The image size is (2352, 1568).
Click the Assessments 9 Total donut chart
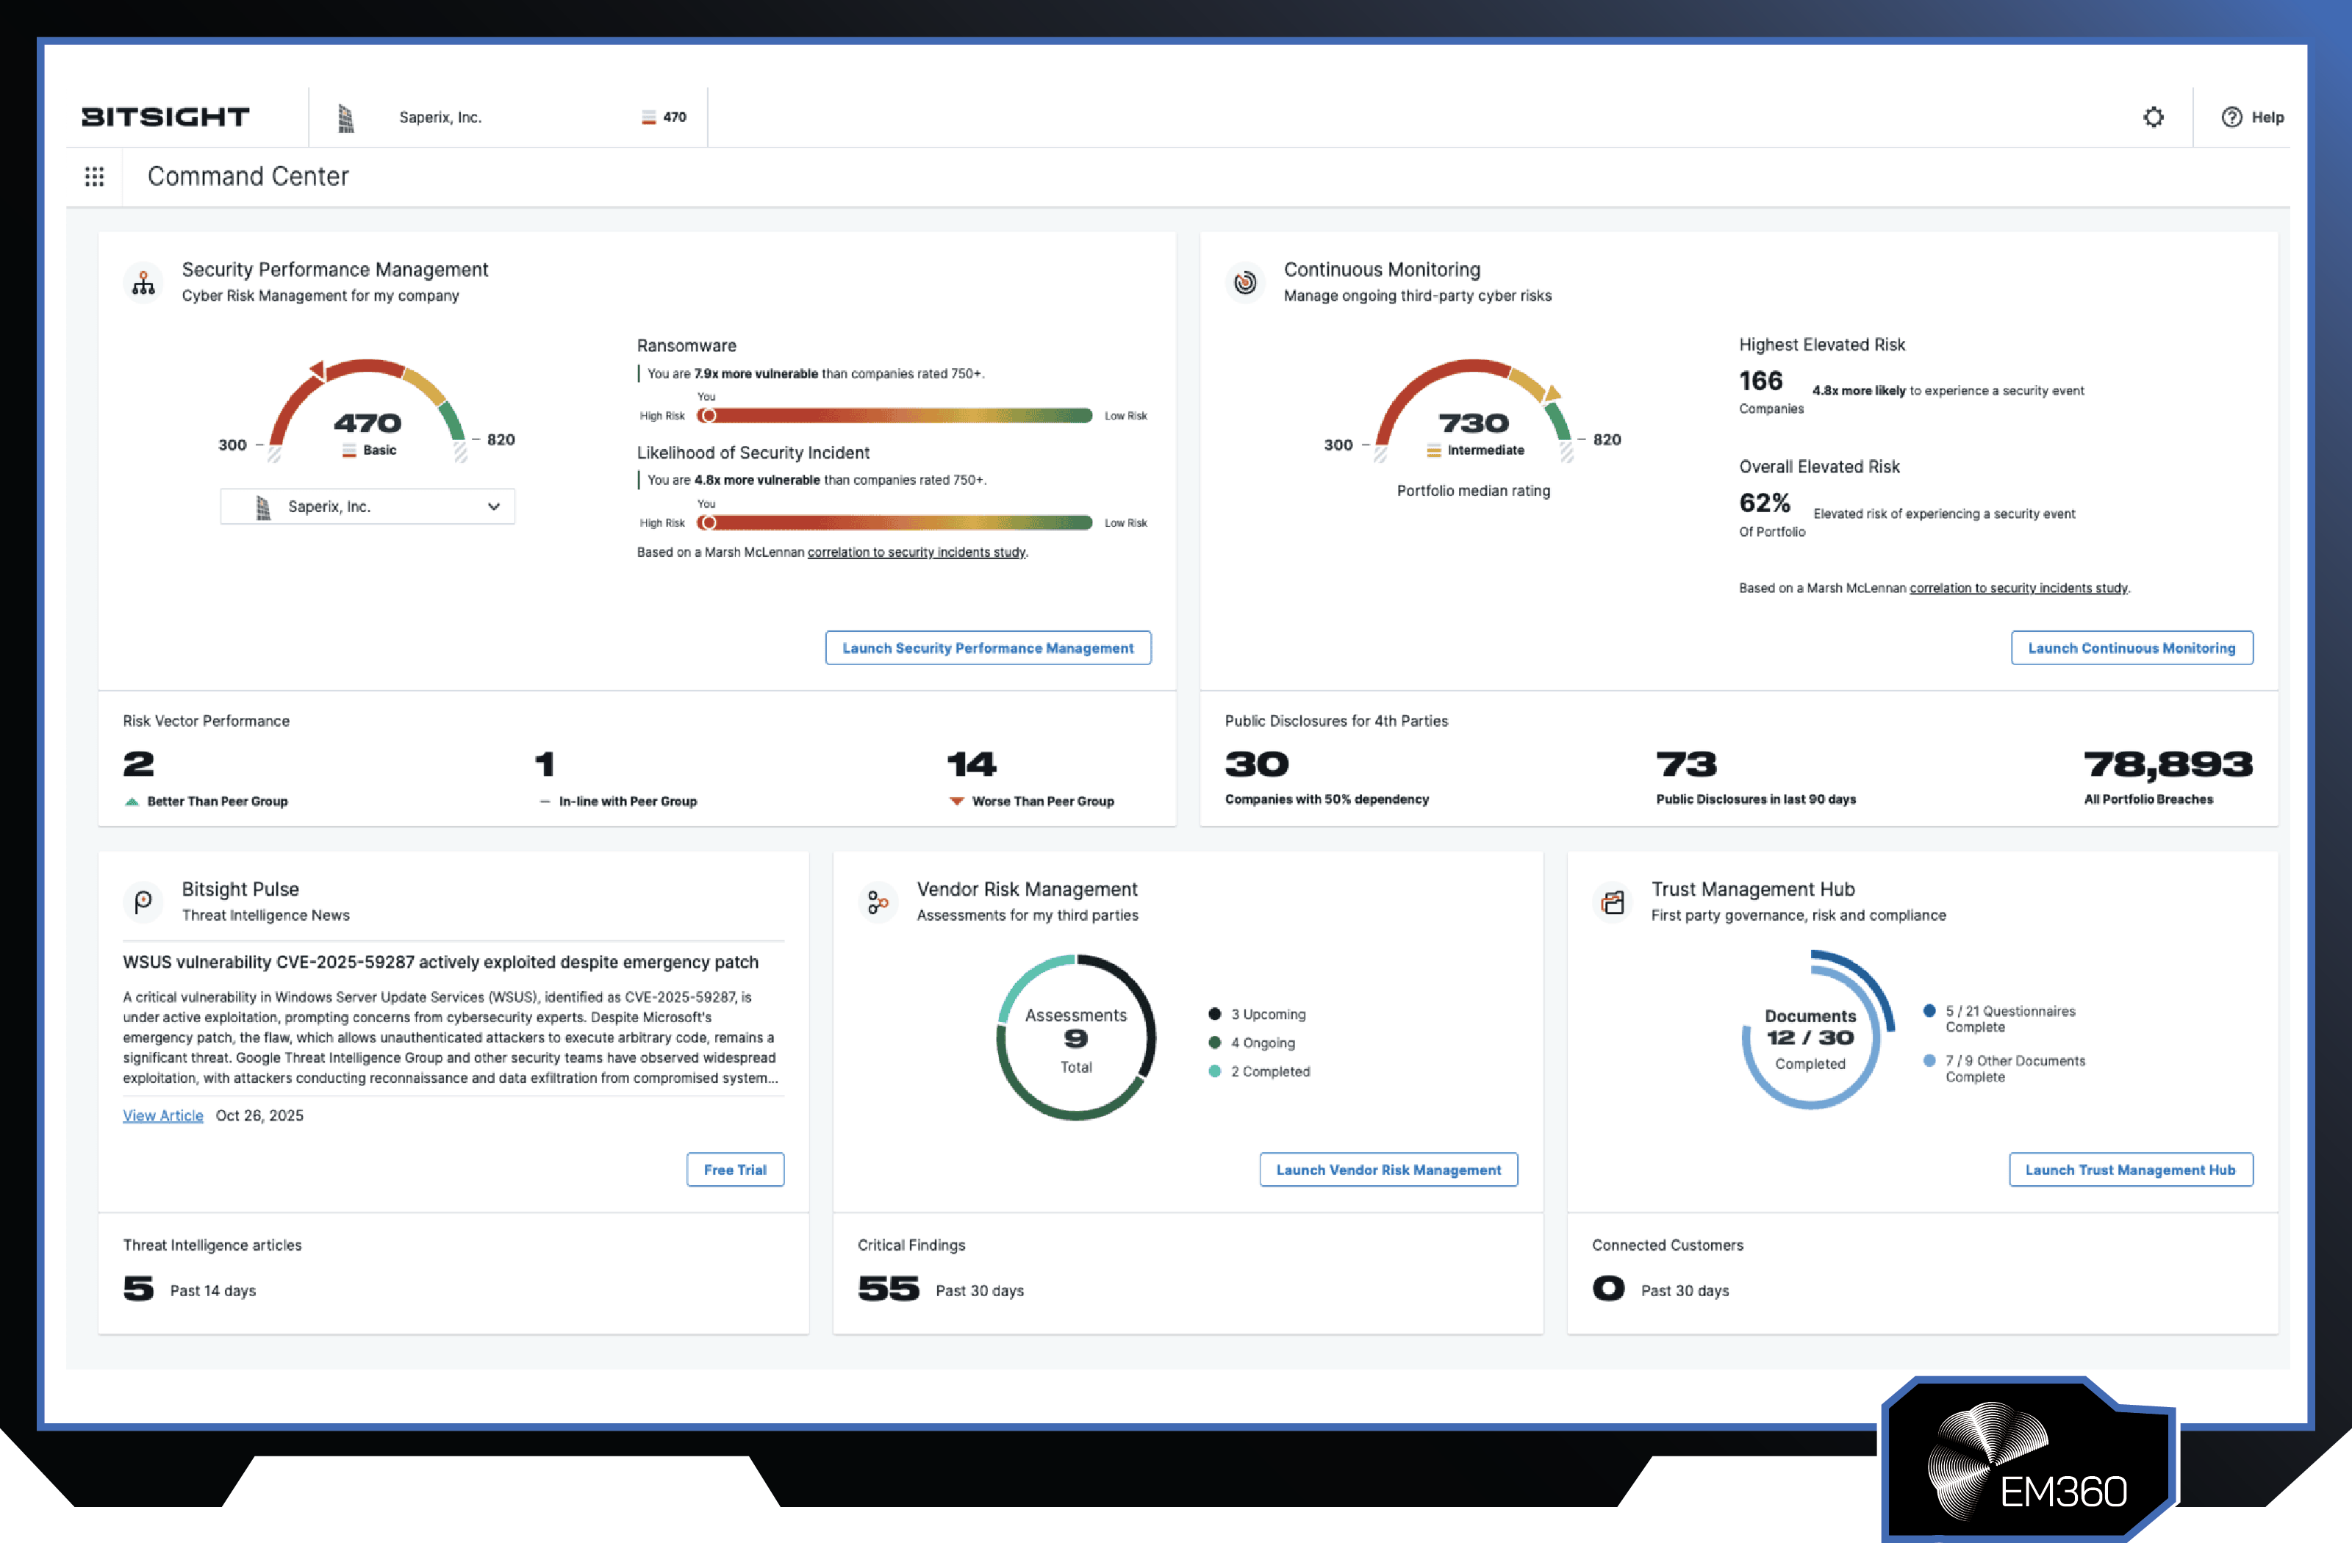click(x=1076, y=1038)
